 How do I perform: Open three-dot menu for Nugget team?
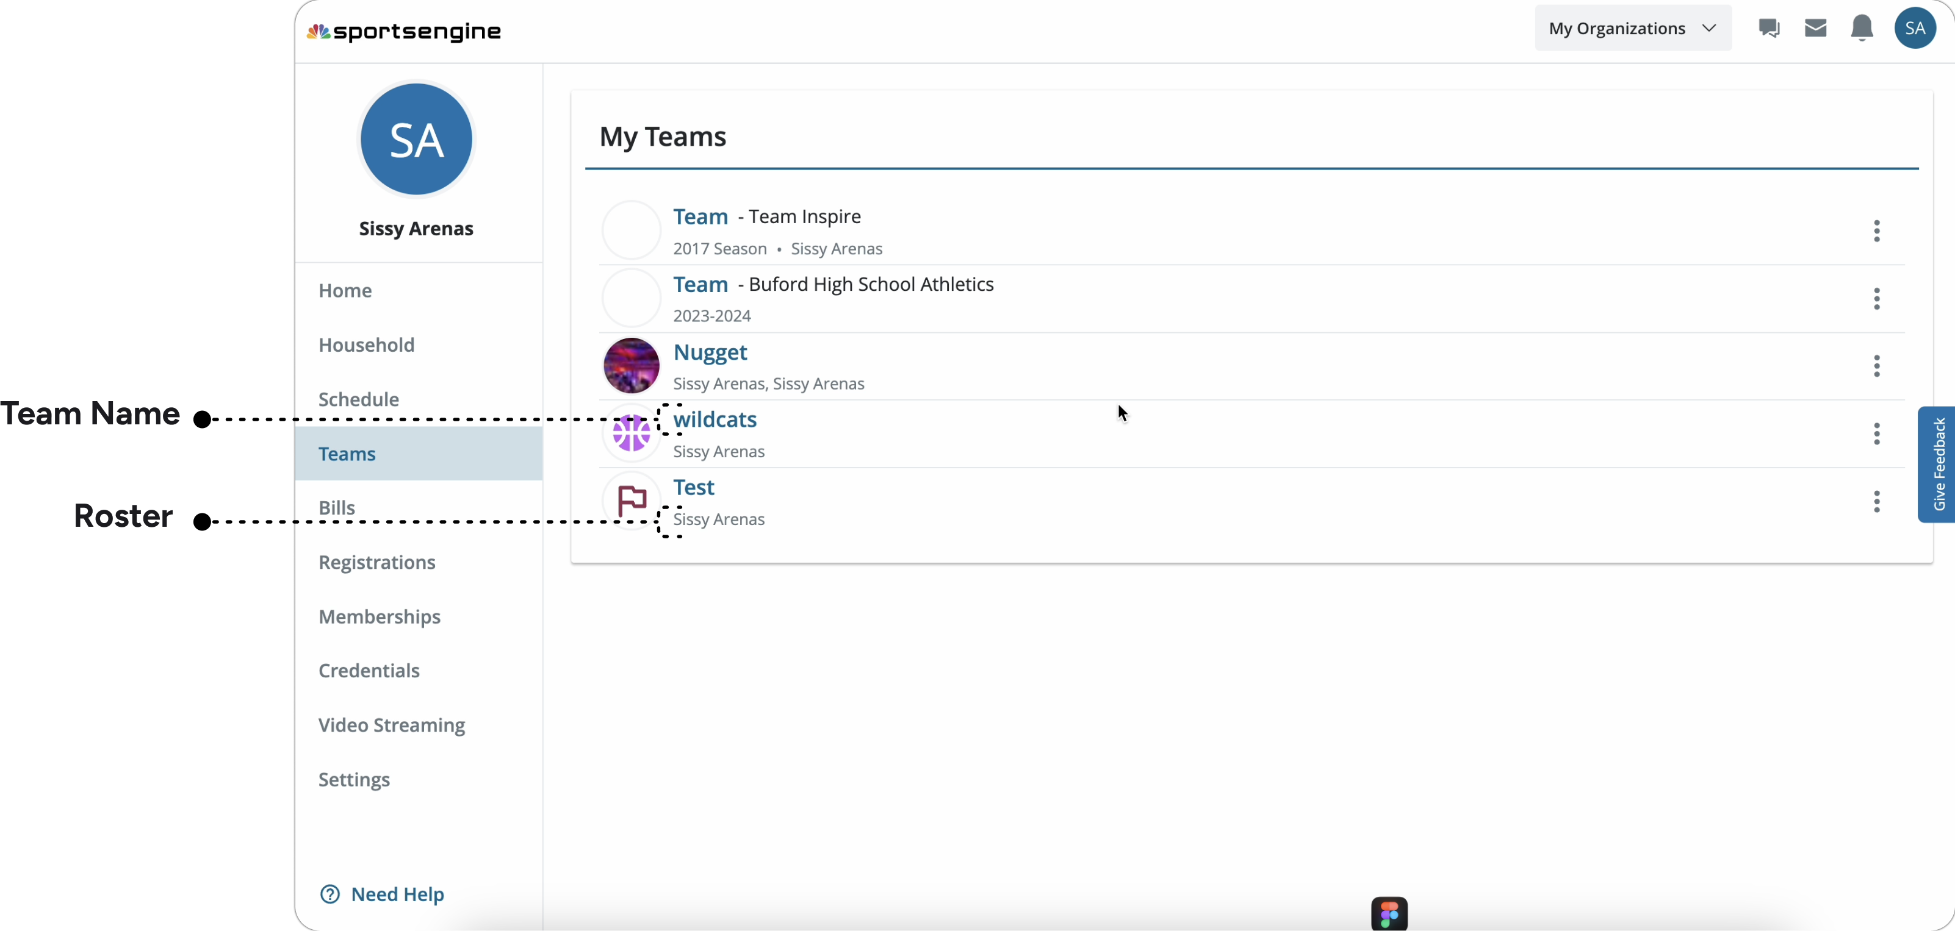1876,366
